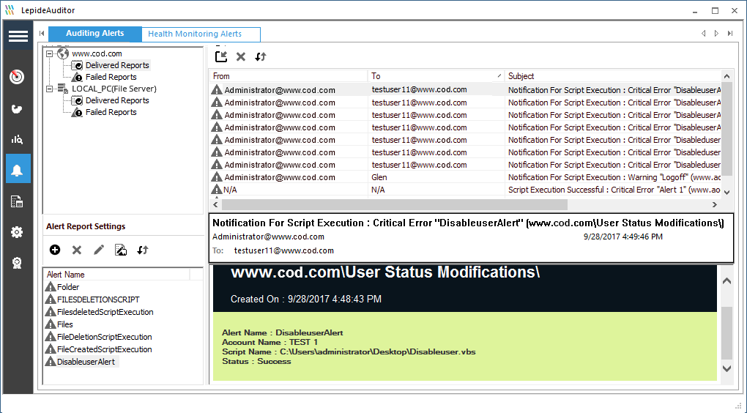The image size is (747, 413).
Task: Select the FilesdeletedScriptExecution alert
Action: pyautogui.click(x=105, y=312)
